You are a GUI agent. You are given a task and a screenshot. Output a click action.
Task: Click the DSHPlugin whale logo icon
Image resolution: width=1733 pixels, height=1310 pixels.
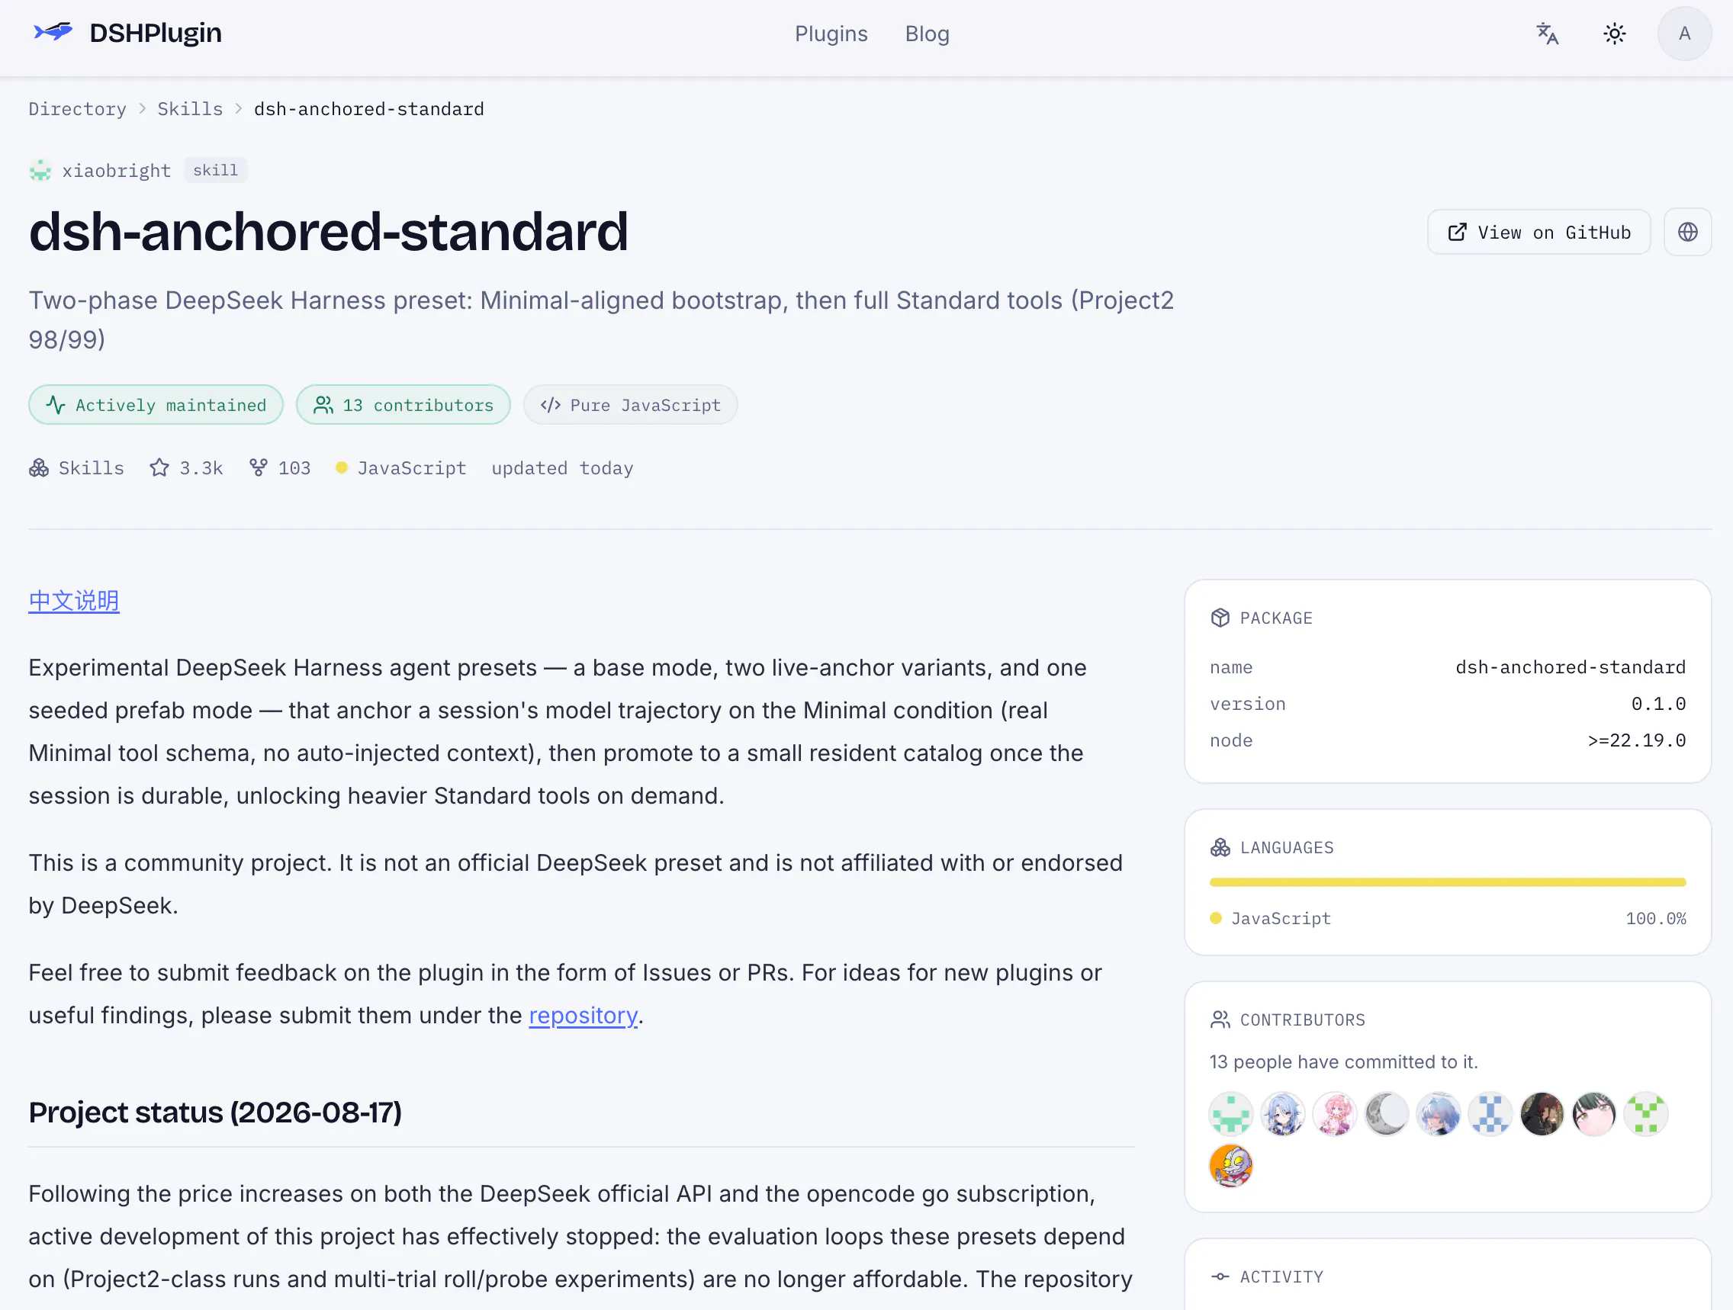tap(53, 32)
